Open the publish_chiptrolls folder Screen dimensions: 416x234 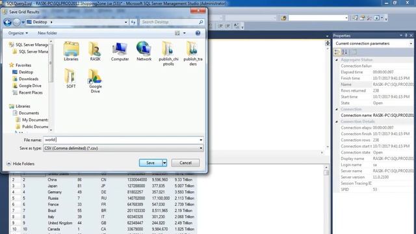tap(168, 53)
